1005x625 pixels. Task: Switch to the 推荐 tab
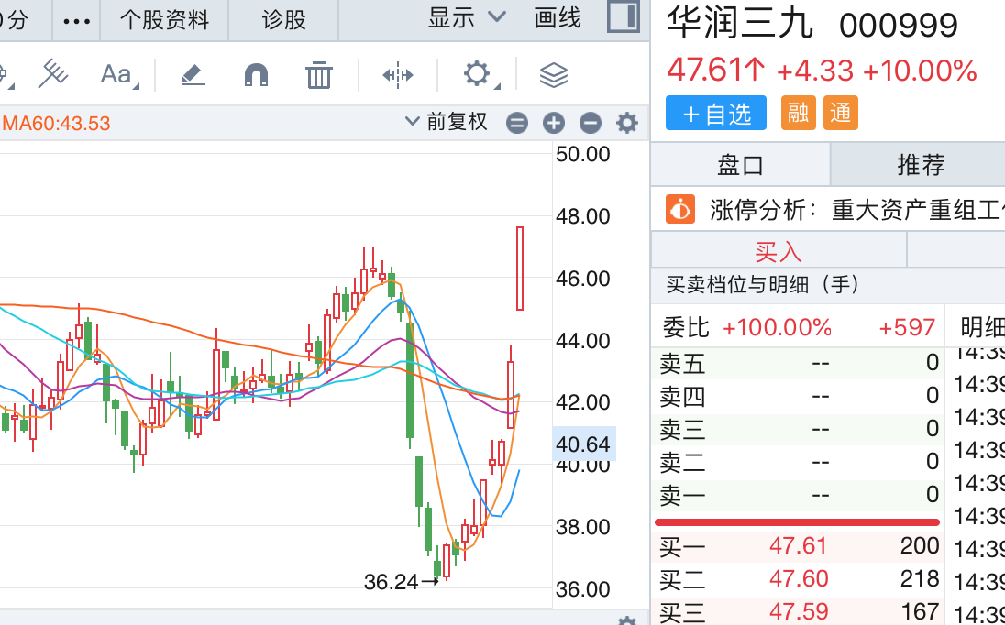click(919, 165)
